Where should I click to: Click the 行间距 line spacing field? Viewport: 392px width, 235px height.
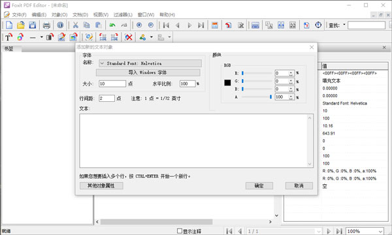pyautogui.click(x=106, y=98)
